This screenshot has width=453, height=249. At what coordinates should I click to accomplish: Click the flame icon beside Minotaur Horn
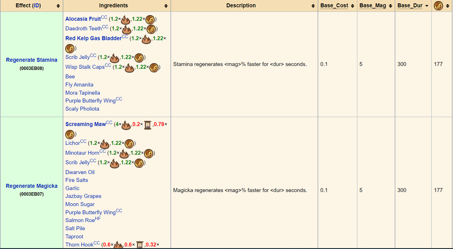coord(124,153)
